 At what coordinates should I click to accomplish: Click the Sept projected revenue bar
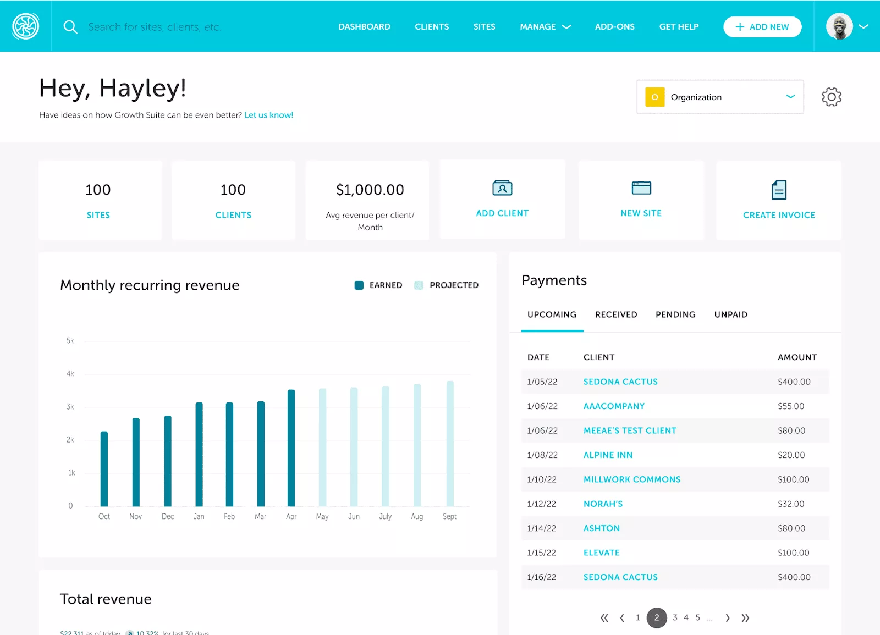click(450, 443)
